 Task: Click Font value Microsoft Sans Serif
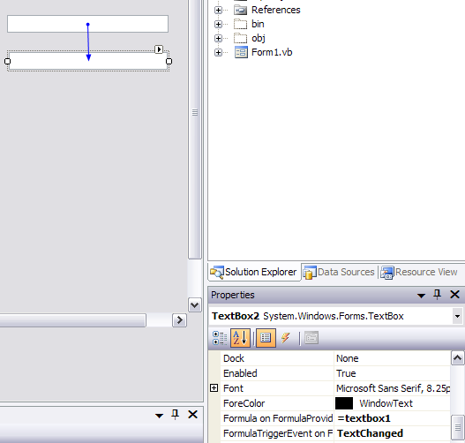393,388
